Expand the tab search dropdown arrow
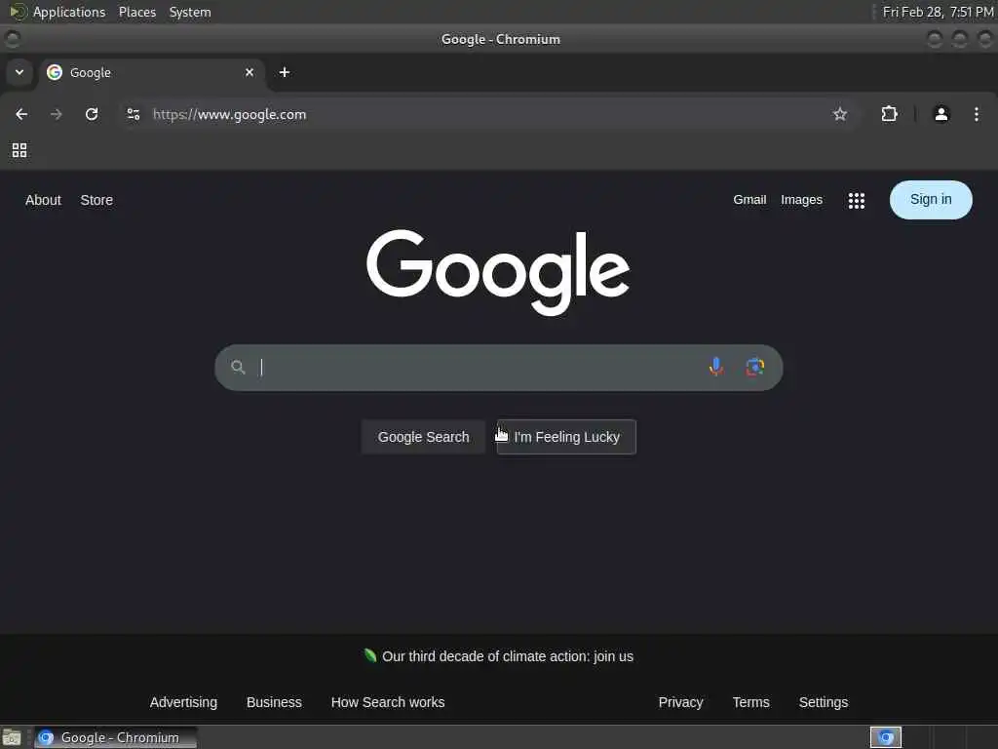998x749 pixels. pos(19,72)
